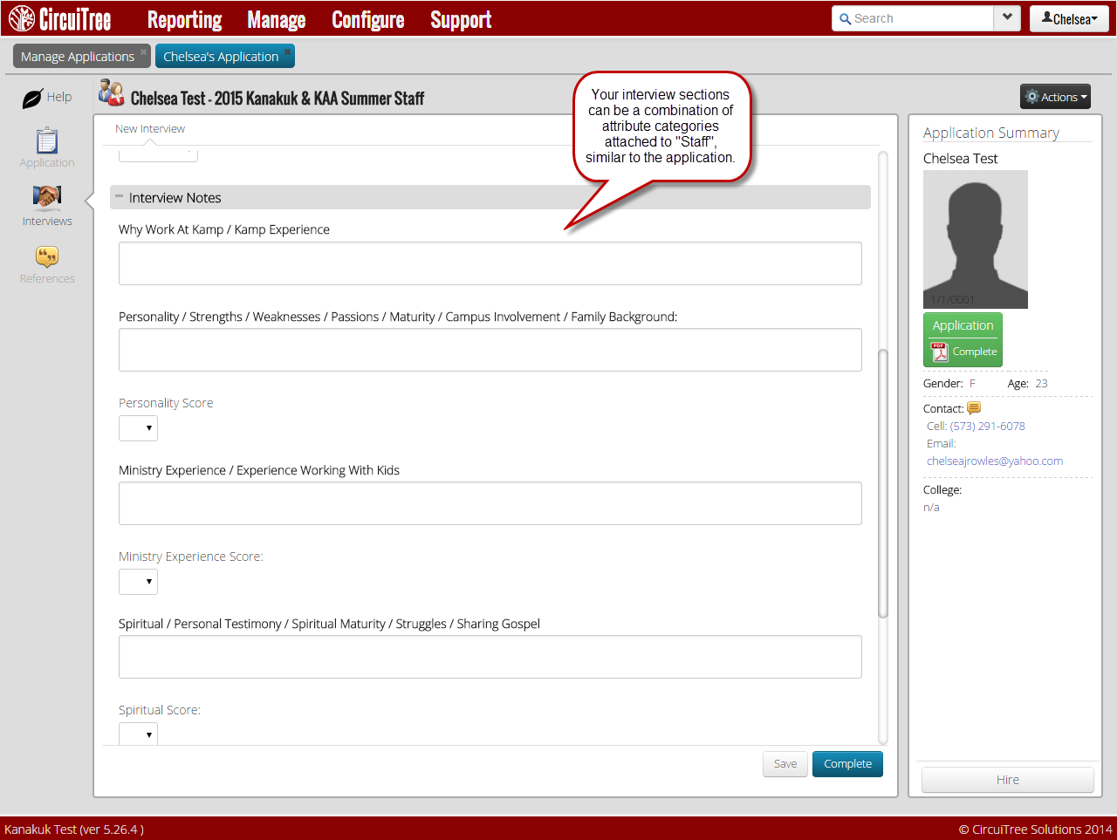Click the contact comment bubble icon
The width and height of the screenshot is (1117, 840).
point(974,408)
